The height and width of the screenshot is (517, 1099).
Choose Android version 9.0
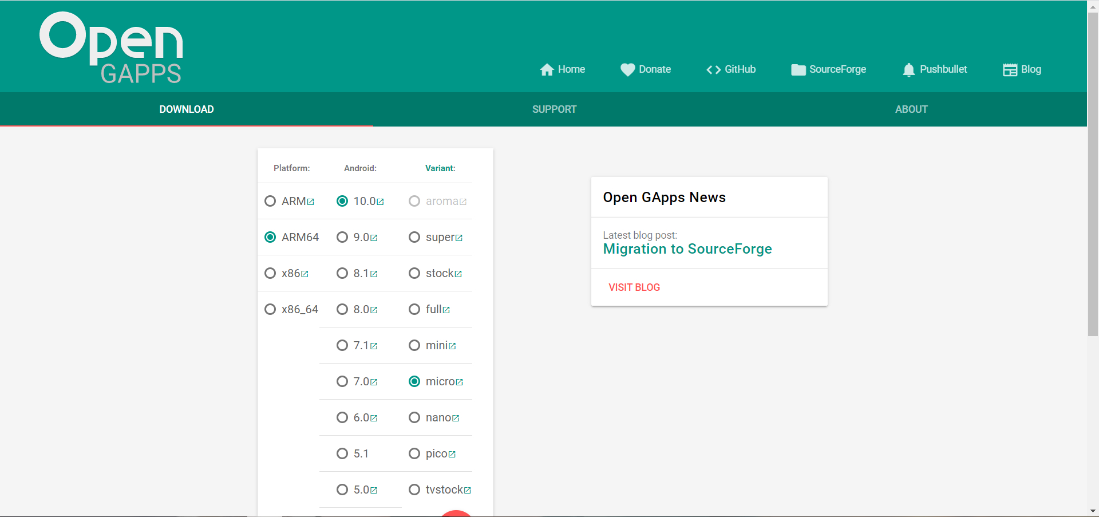tap(342, 236)
